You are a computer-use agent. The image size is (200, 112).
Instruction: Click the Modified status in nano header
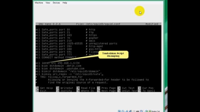(152, 24)
